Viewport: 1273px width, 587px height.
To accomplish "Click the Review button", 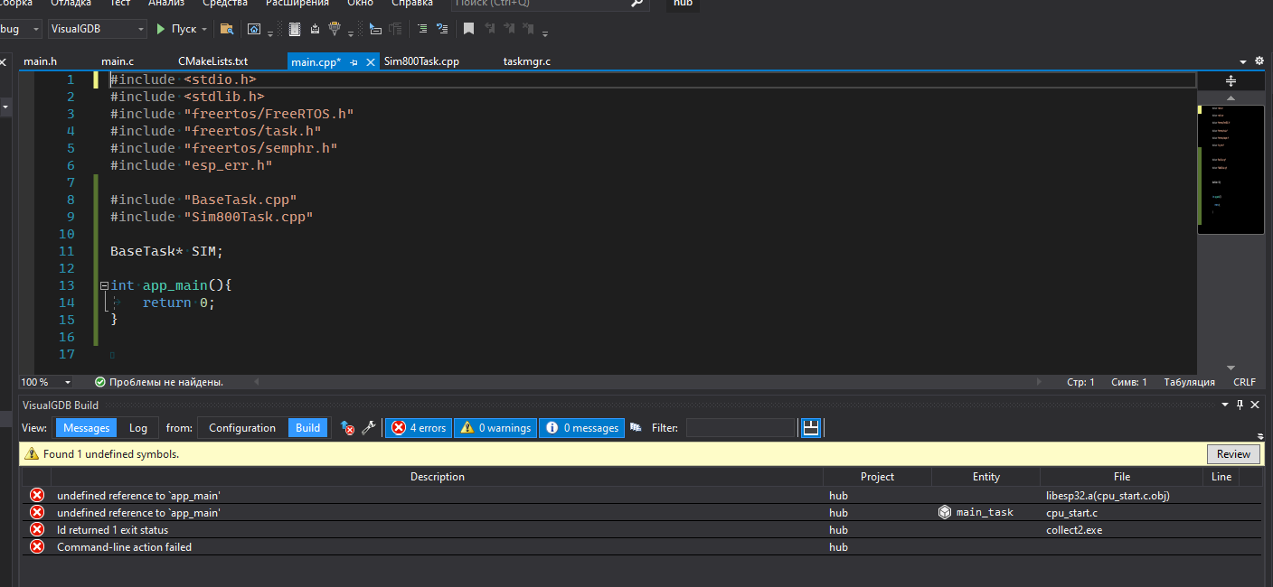I will [x=1232, y=454].
